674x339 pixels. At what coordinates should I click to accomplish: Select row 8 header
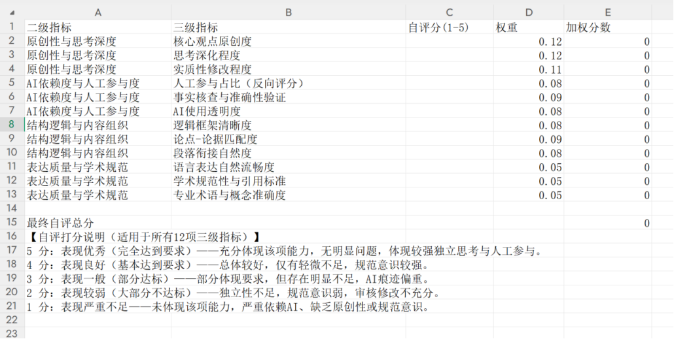tap(12, 125)
